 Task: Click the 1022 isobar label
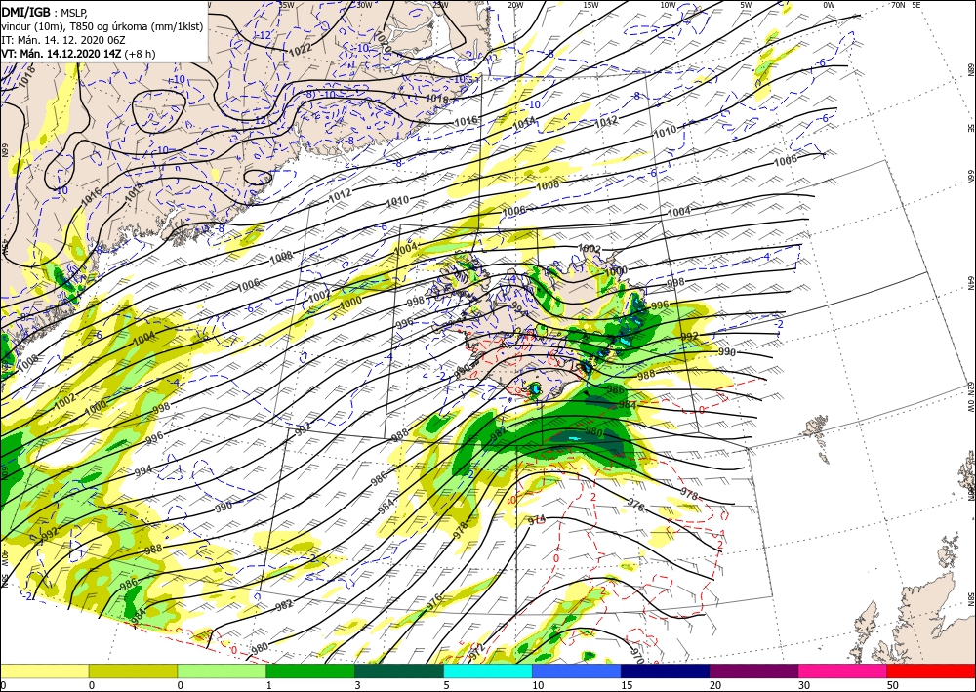300,49
